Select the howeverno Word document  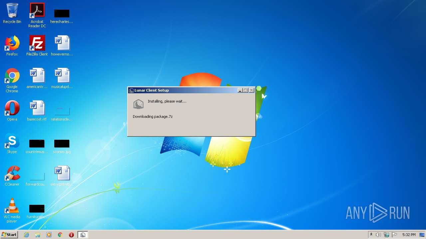[x=62, y=46]
